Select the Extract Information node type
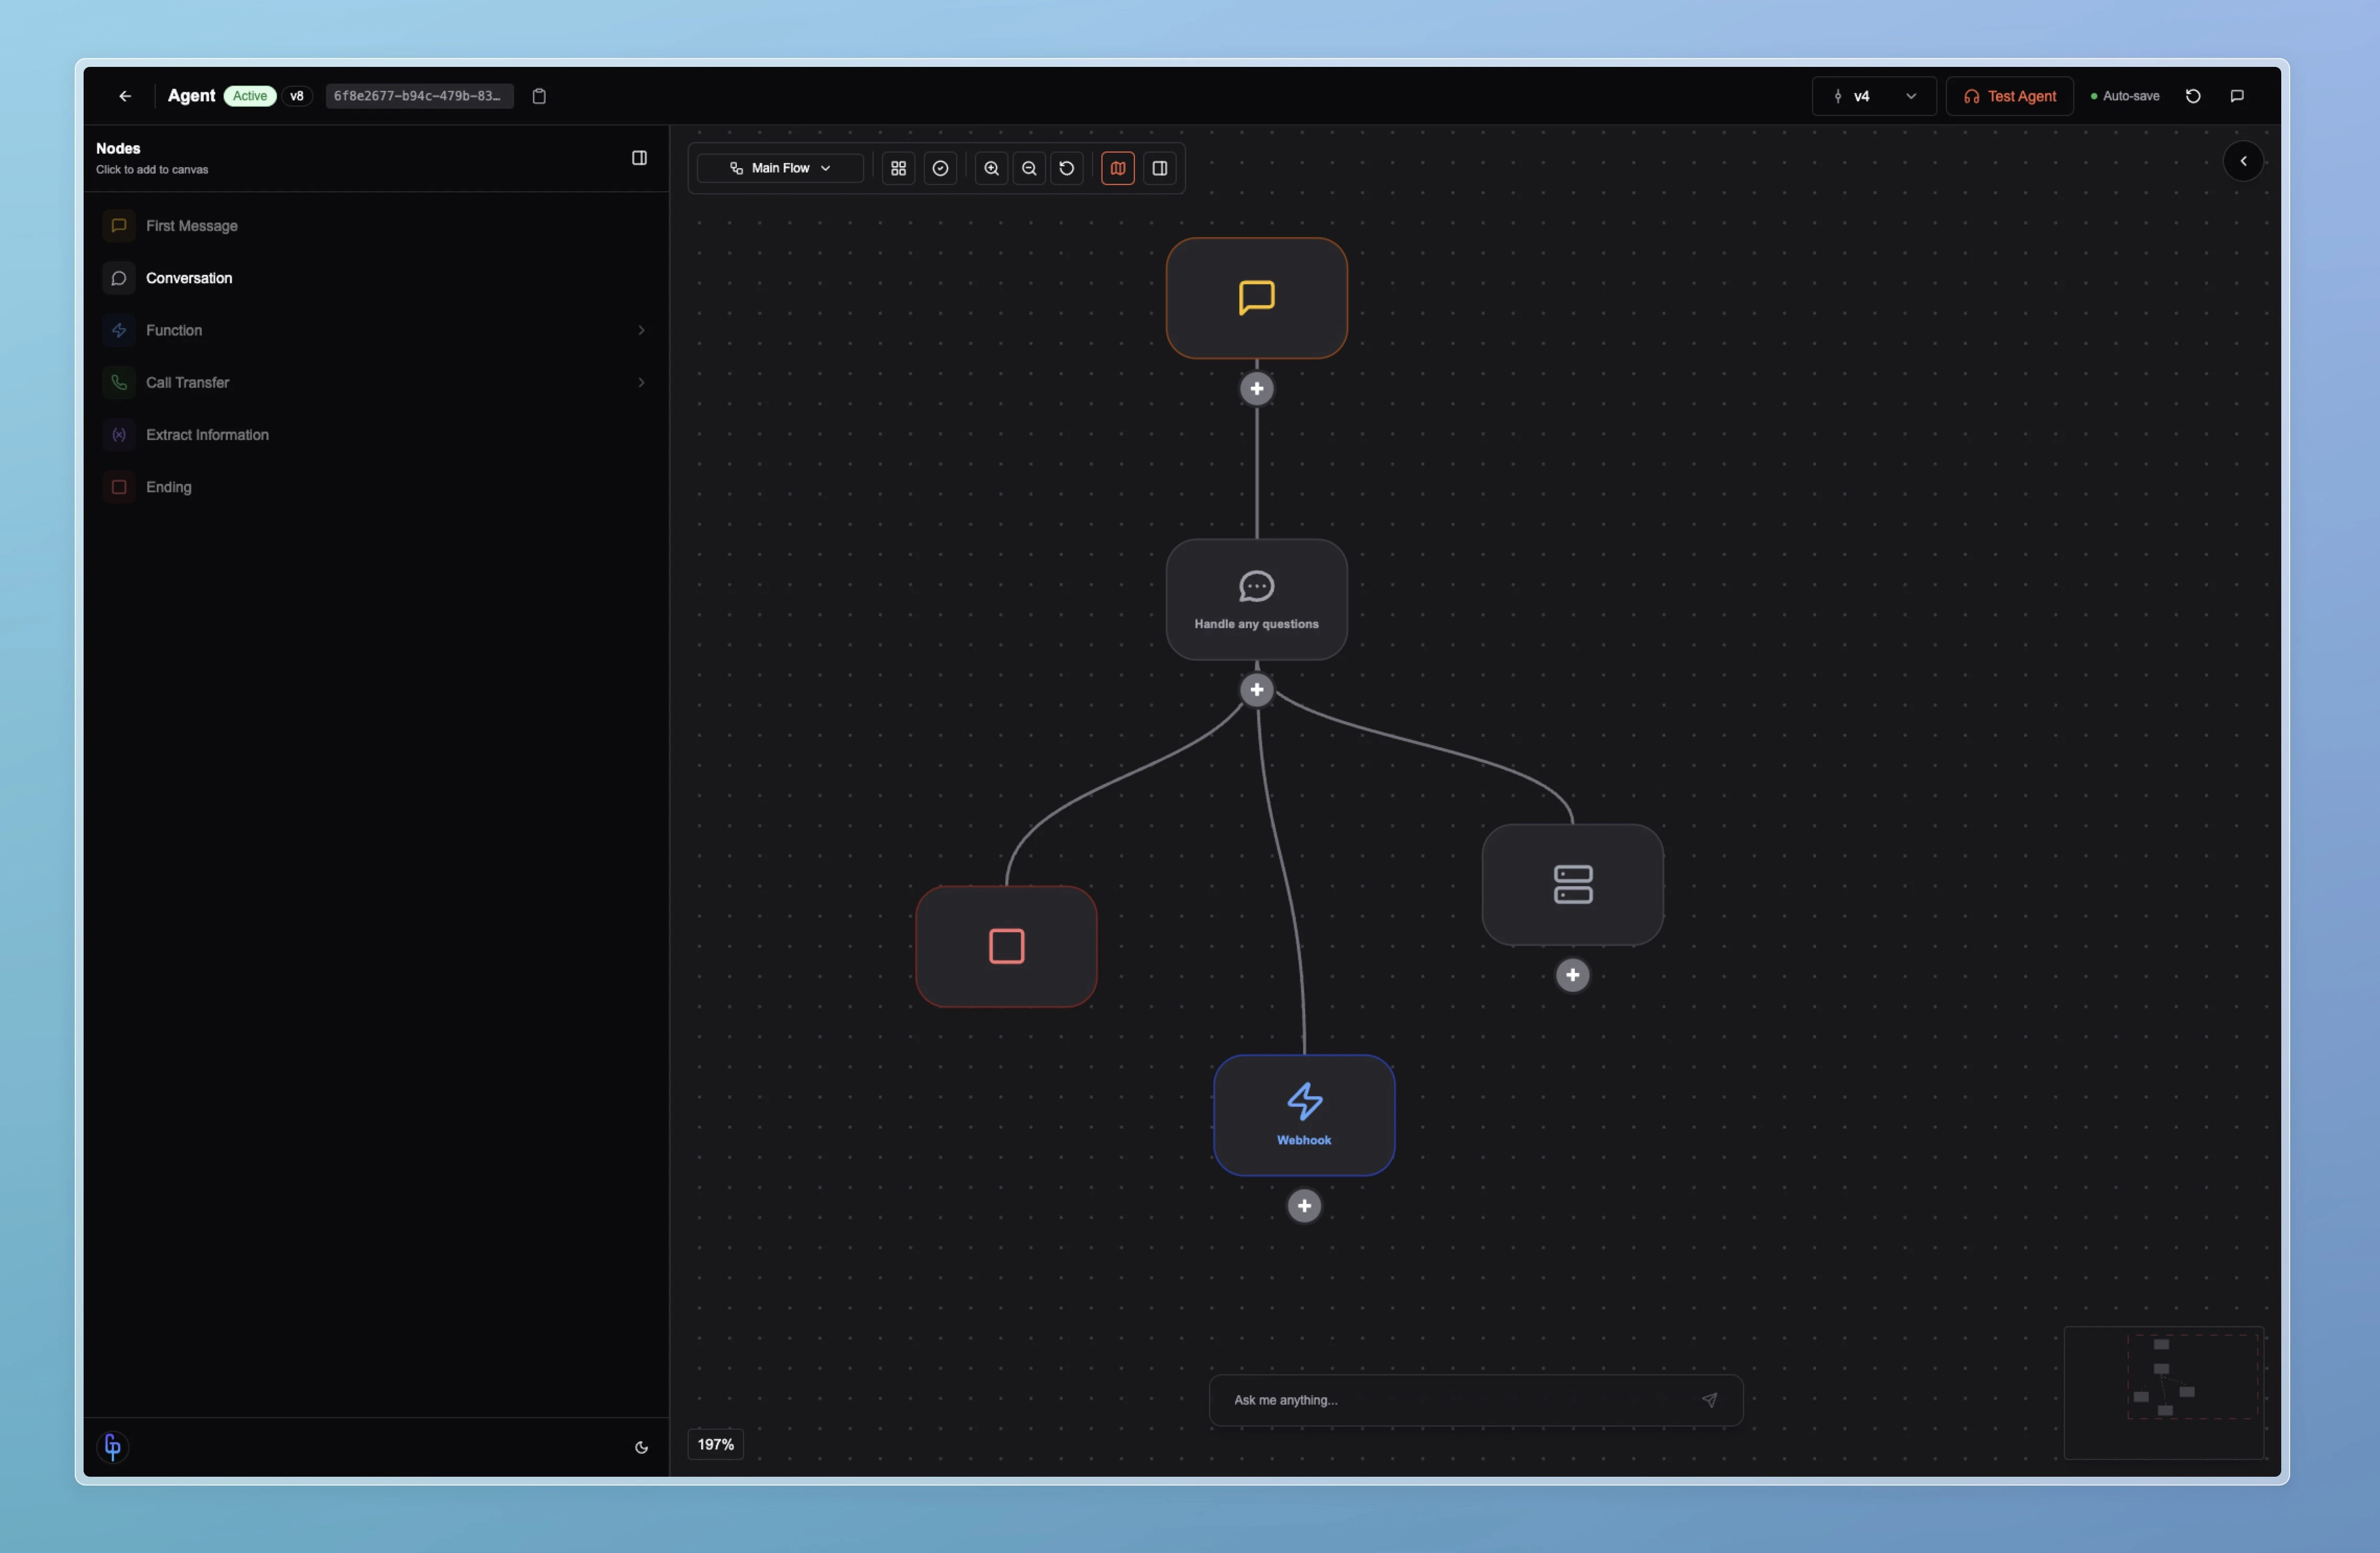 click(207, 434)
